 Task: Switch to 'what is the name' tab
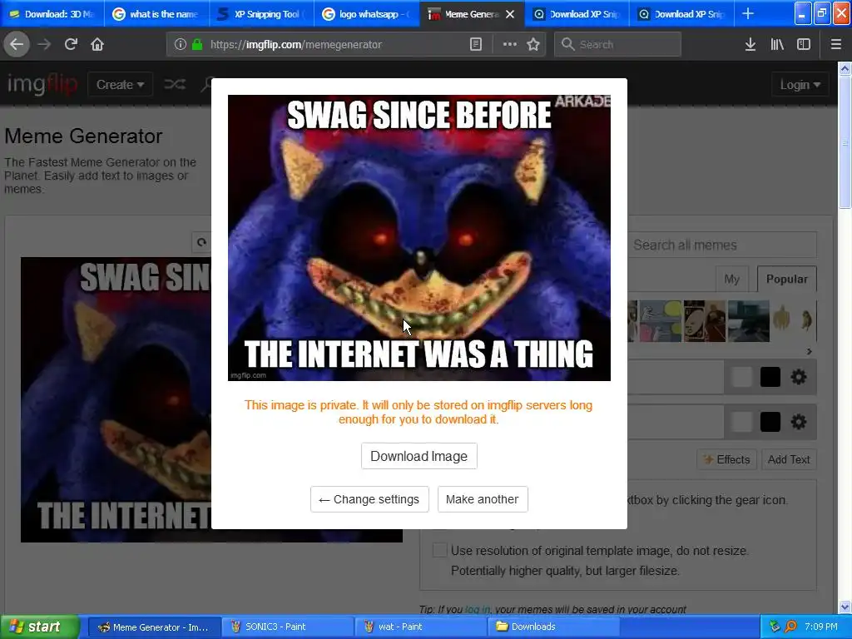(157, 14)
